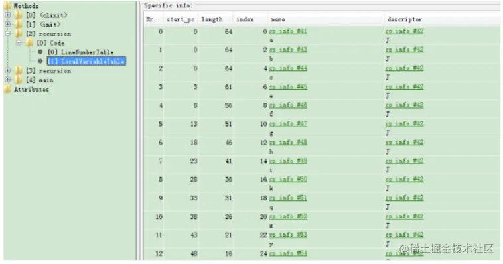503x264 pixels.
Task: Expand the [0] <clinit> tree node
Action: tap(8, 15)
